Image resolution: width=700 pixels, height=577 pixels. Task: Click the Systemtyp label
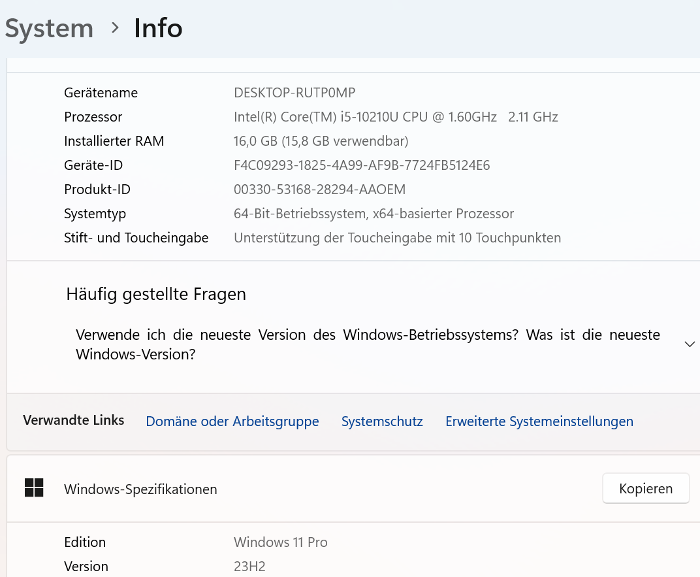point(95,214)
